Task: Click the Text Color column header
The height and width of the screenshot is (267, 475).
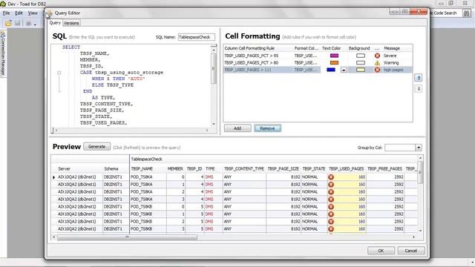Action: coord(332,48)
